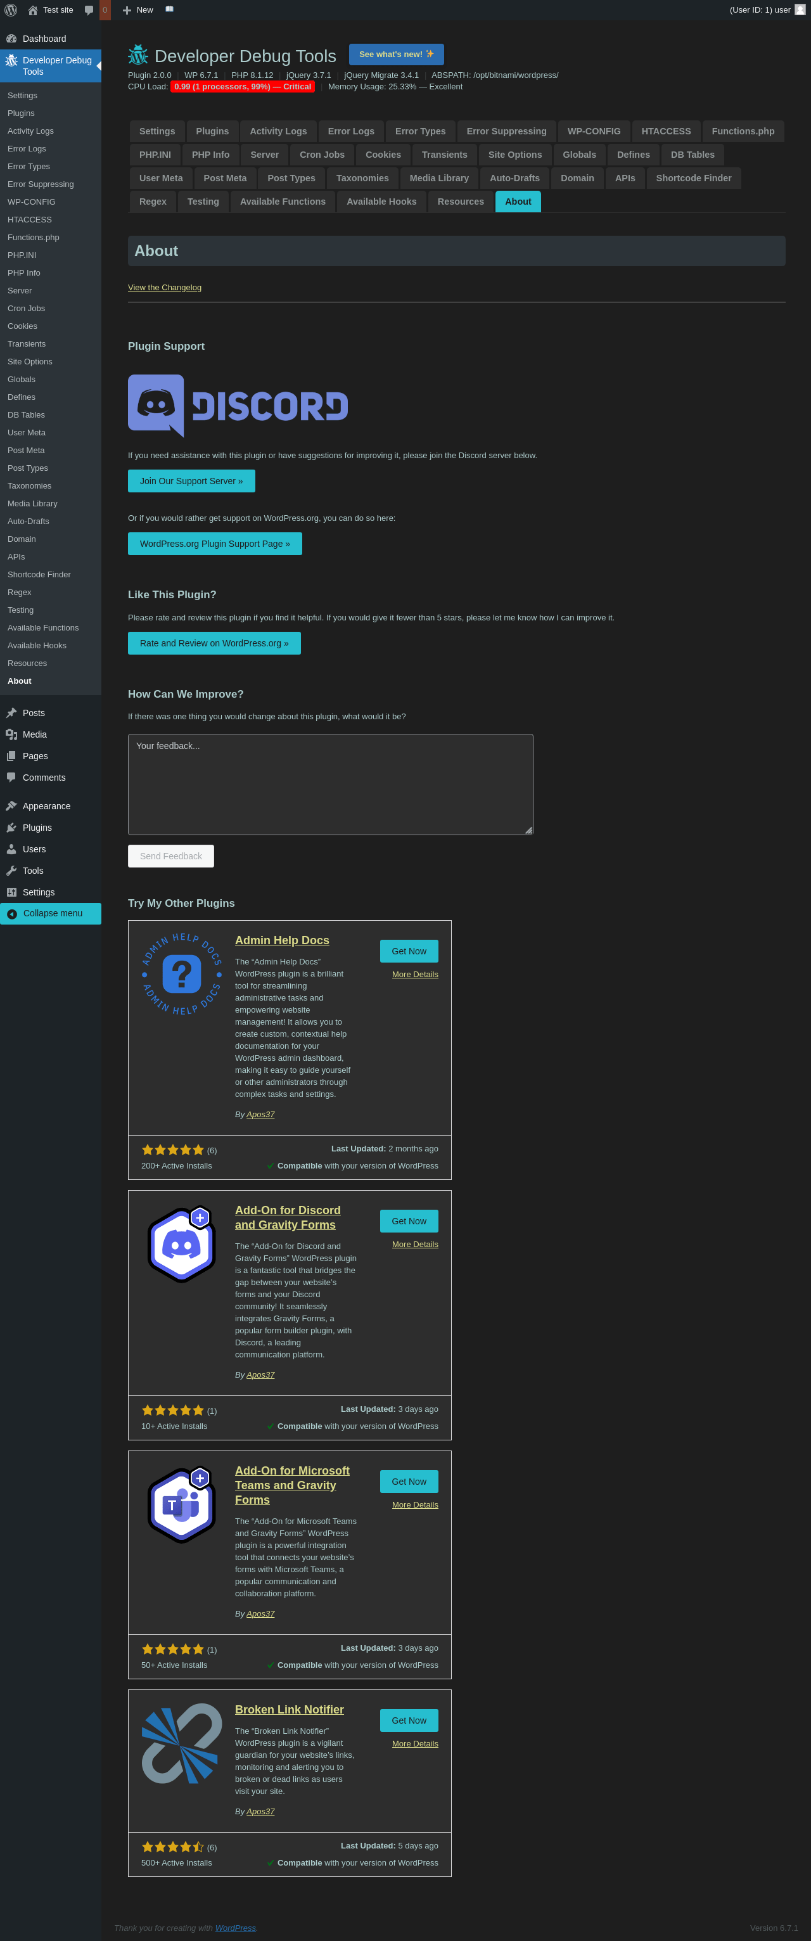Image resolution: width=811 pixels, height=1941 pixels.
Task: Click the Pages icon in sidebar
Action: (x=11, y=756)
